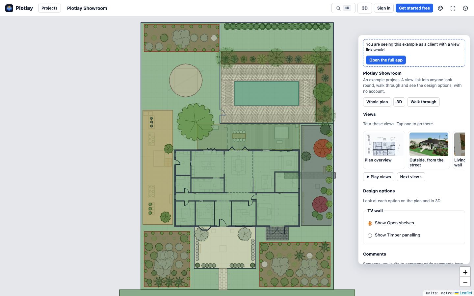Viewport: 474px width, 296px height.
Task: Open the search box
Action: click(x=343, y=8)
